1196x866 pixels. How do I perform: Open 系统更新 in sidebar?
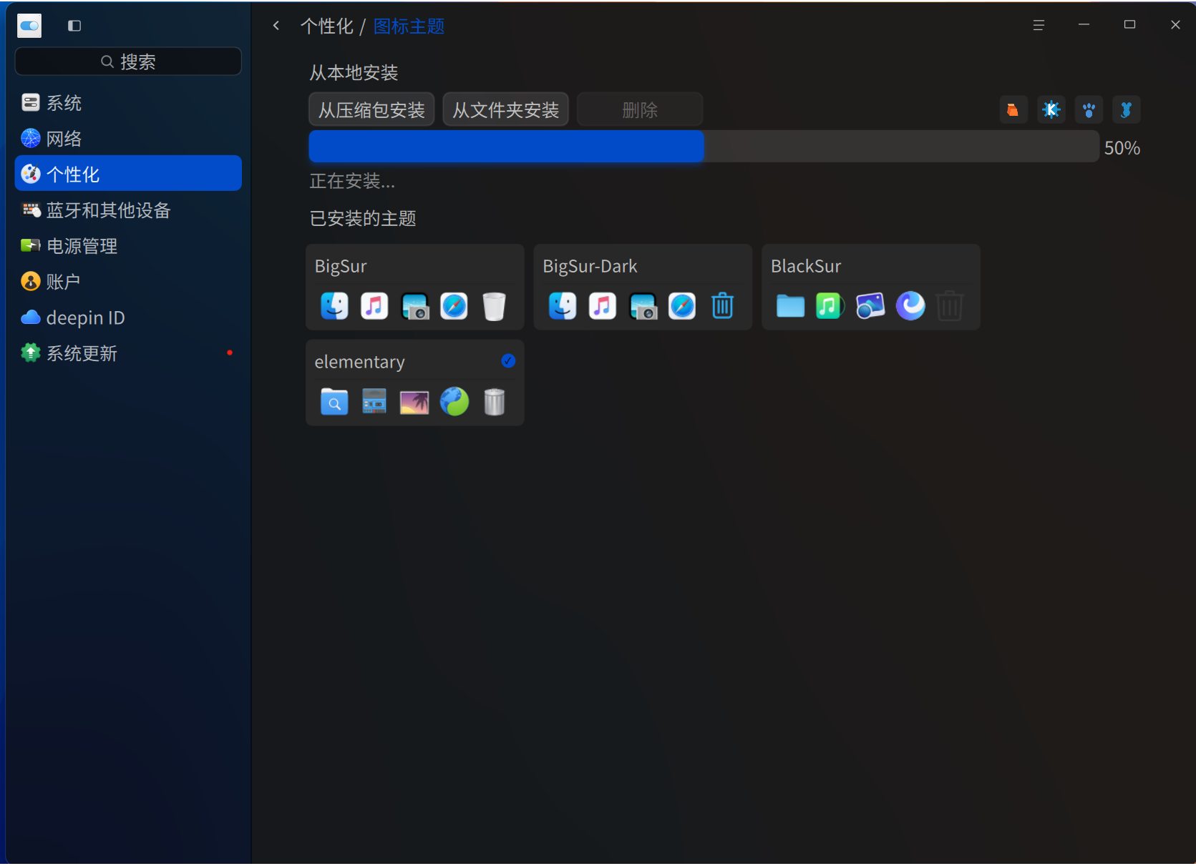pos(128,353)
